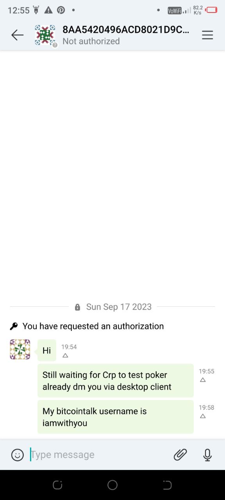Open the emoji picker smiley icon
225x500 pixels.
pyautogui.click(x=17, y=455)
